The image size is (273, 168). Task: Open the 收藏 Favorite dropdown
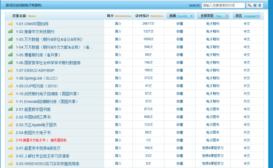(180, 16)
